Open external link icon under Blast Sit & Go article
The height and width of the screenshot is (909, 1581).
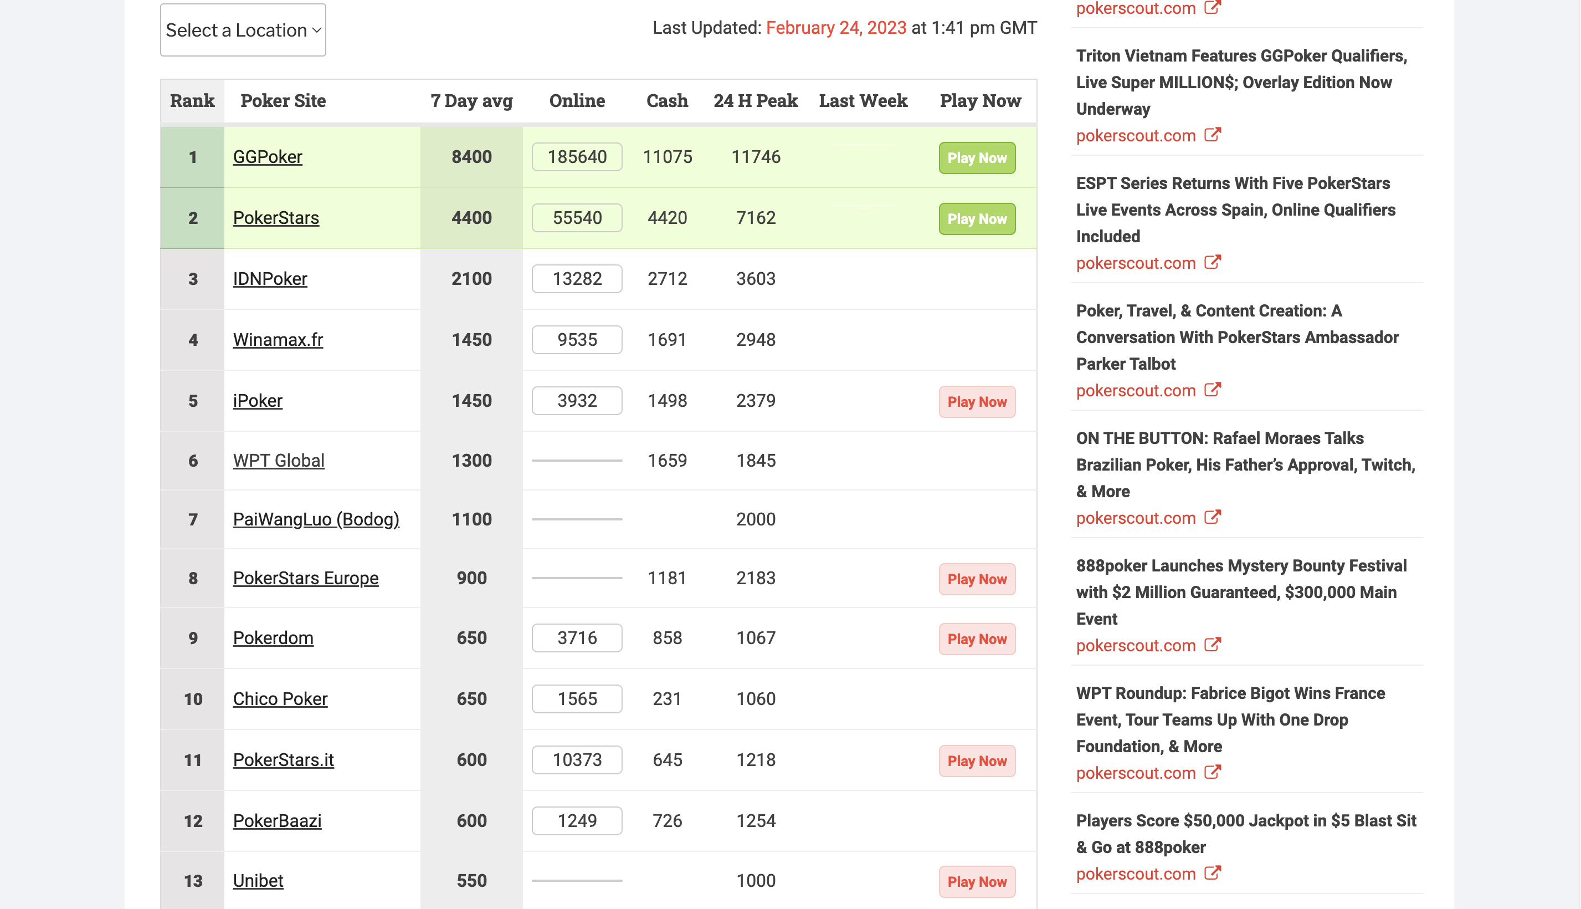click(1212, 873)
